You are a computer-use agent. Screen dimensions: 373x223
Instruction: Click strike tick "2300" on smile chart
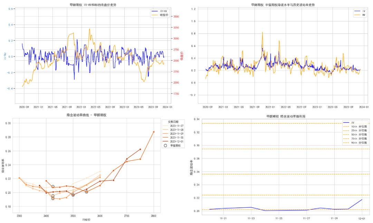[19, 216]
